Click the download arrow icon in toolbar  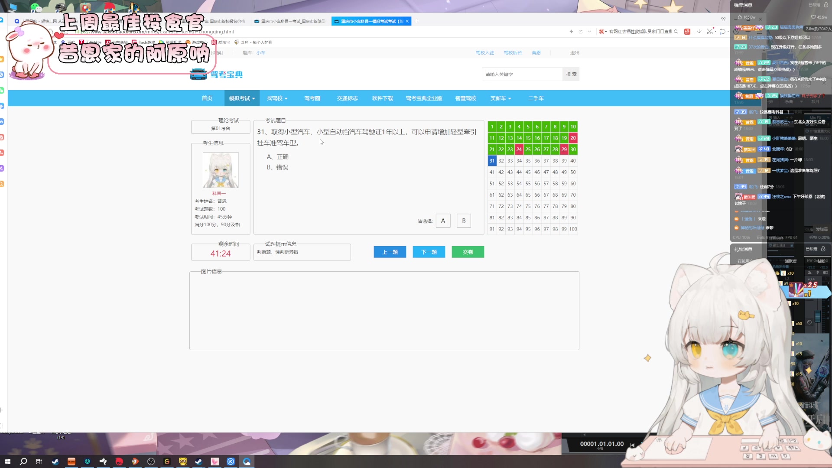click(x=699, y=32)
